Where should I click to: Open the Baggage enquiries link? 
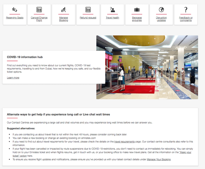pyautogui.click(x=137, y=19)
